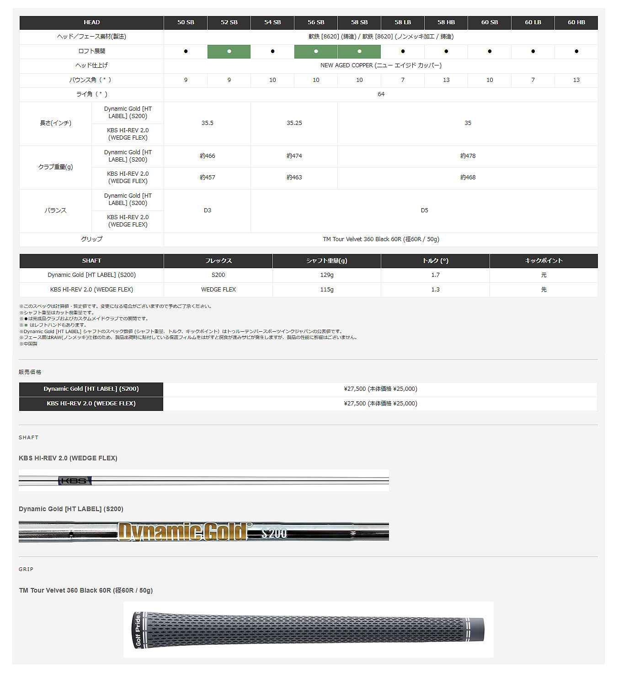Viewport: 618px width, 674px height.
Task: Click bounce value 7 under 58 LB
Action: [x=403, y=80]
